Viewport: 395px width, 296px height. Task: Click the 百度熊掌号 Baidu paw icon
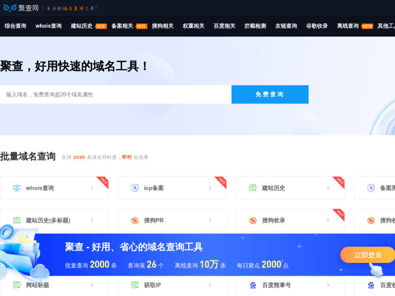(253, 285)
